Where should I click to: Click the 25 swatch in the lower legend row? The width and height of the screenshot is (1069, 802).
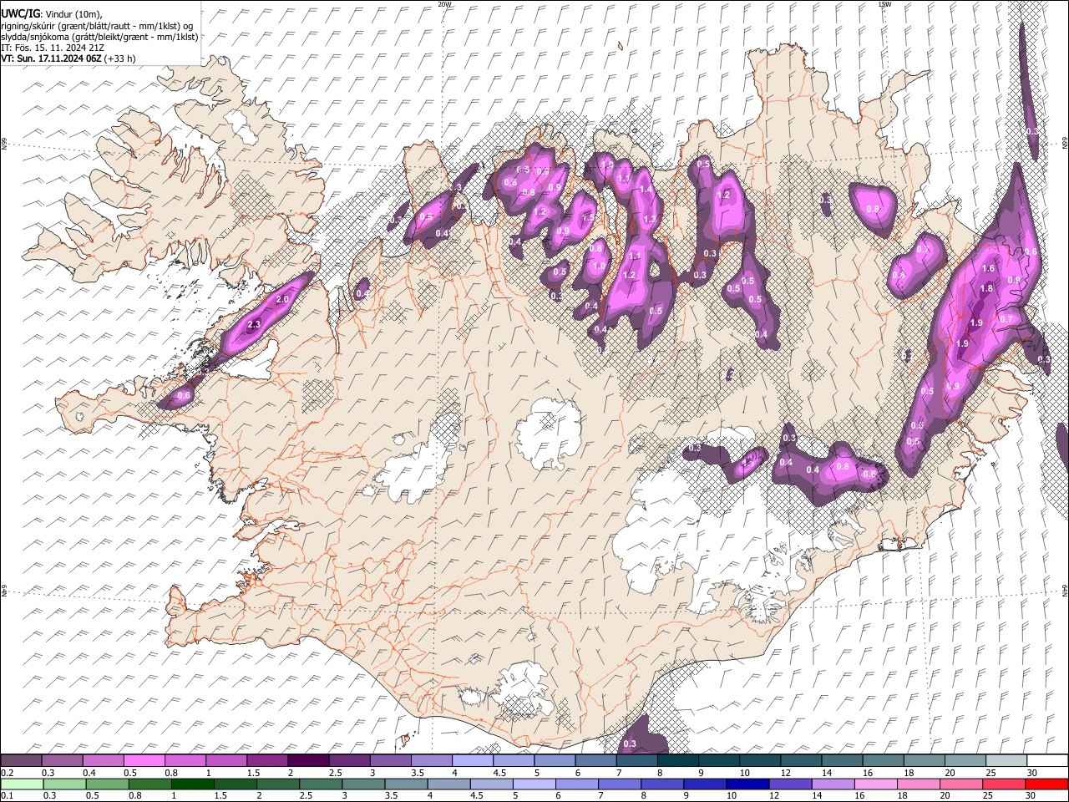(1004, 784)
